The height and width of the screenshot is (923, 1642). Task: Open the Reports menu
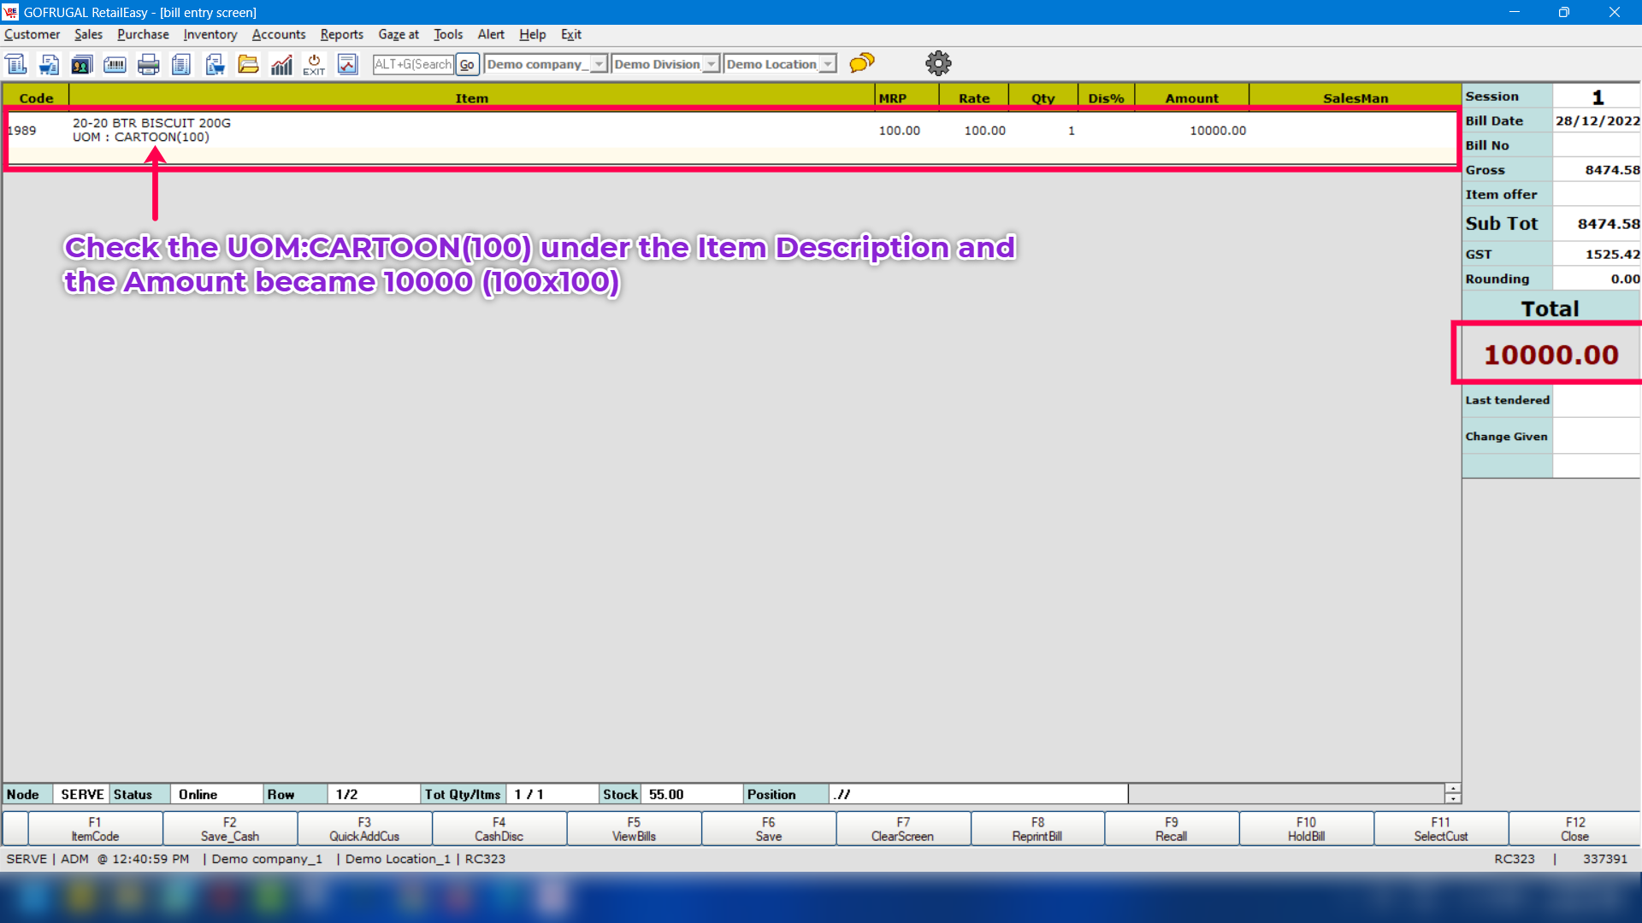pos(341,34)
